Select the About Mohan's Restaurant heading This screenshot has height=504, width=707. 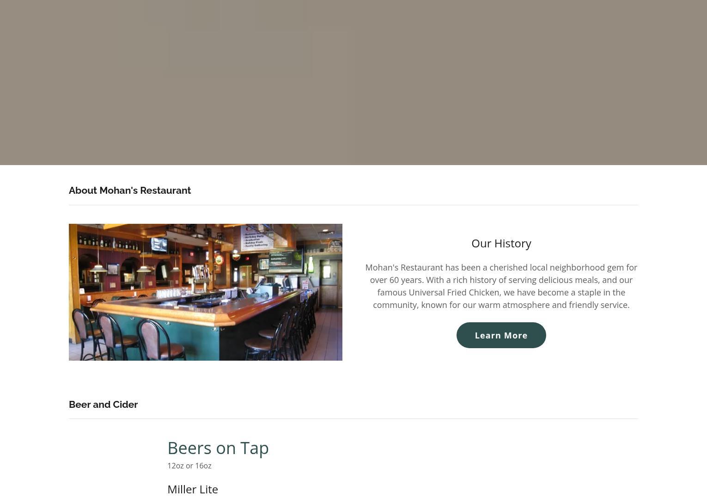coord(130,191)
